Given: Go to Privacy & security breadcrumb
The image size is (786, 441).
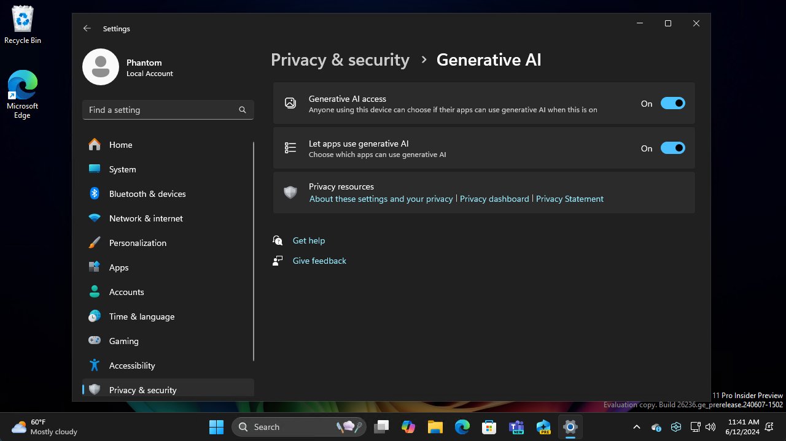Looking at the screenshot, I should tap(340, 60).
